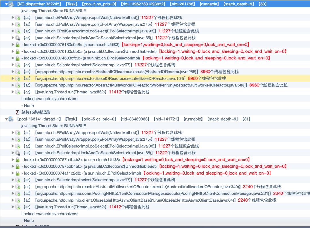Click frame icon of AbstractMultiworkerIOReactor$Worker.run row
The image size is (310, 228).
point(18,85)
